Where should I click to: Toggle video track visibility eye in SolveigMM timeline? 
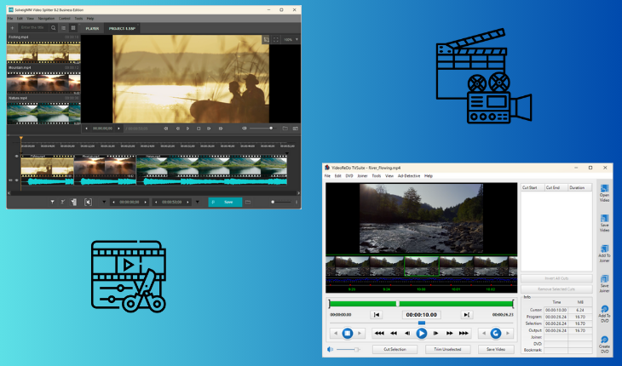[x=16, y=157]
